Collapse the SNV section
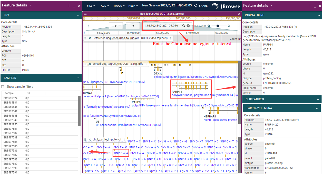Viewport: 323px width, 175px height. pos(78,15)
